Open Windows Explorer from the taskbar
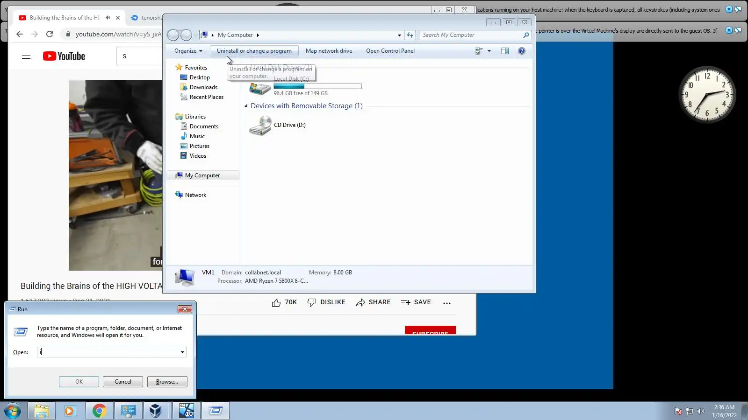Image resolution: width=748 pixels, height=420 pixels. (42, 411)
